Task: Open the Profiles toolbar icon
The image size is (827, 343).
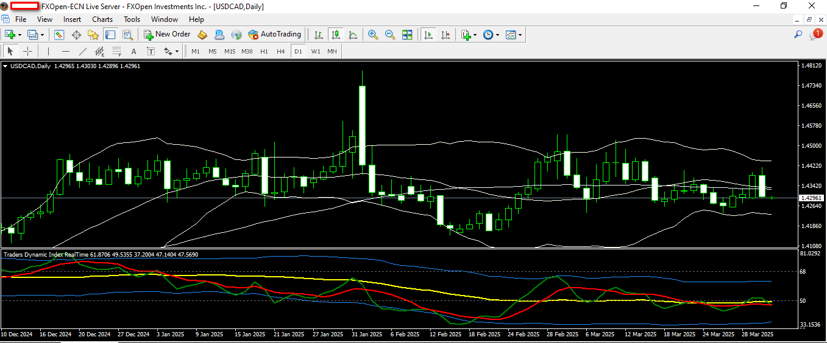Action: pos(32,35)
